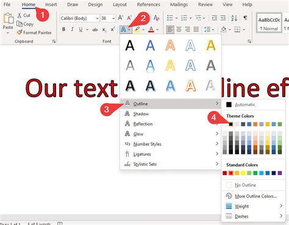
Task: Toggle Underline formatting
Action: [x=80, y=29]
